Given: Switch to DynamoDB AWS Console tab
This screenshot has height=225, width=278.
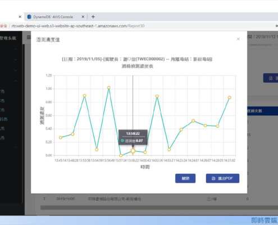Looking at the screenshot, I should pyautogui.click(x=53, y=17).
